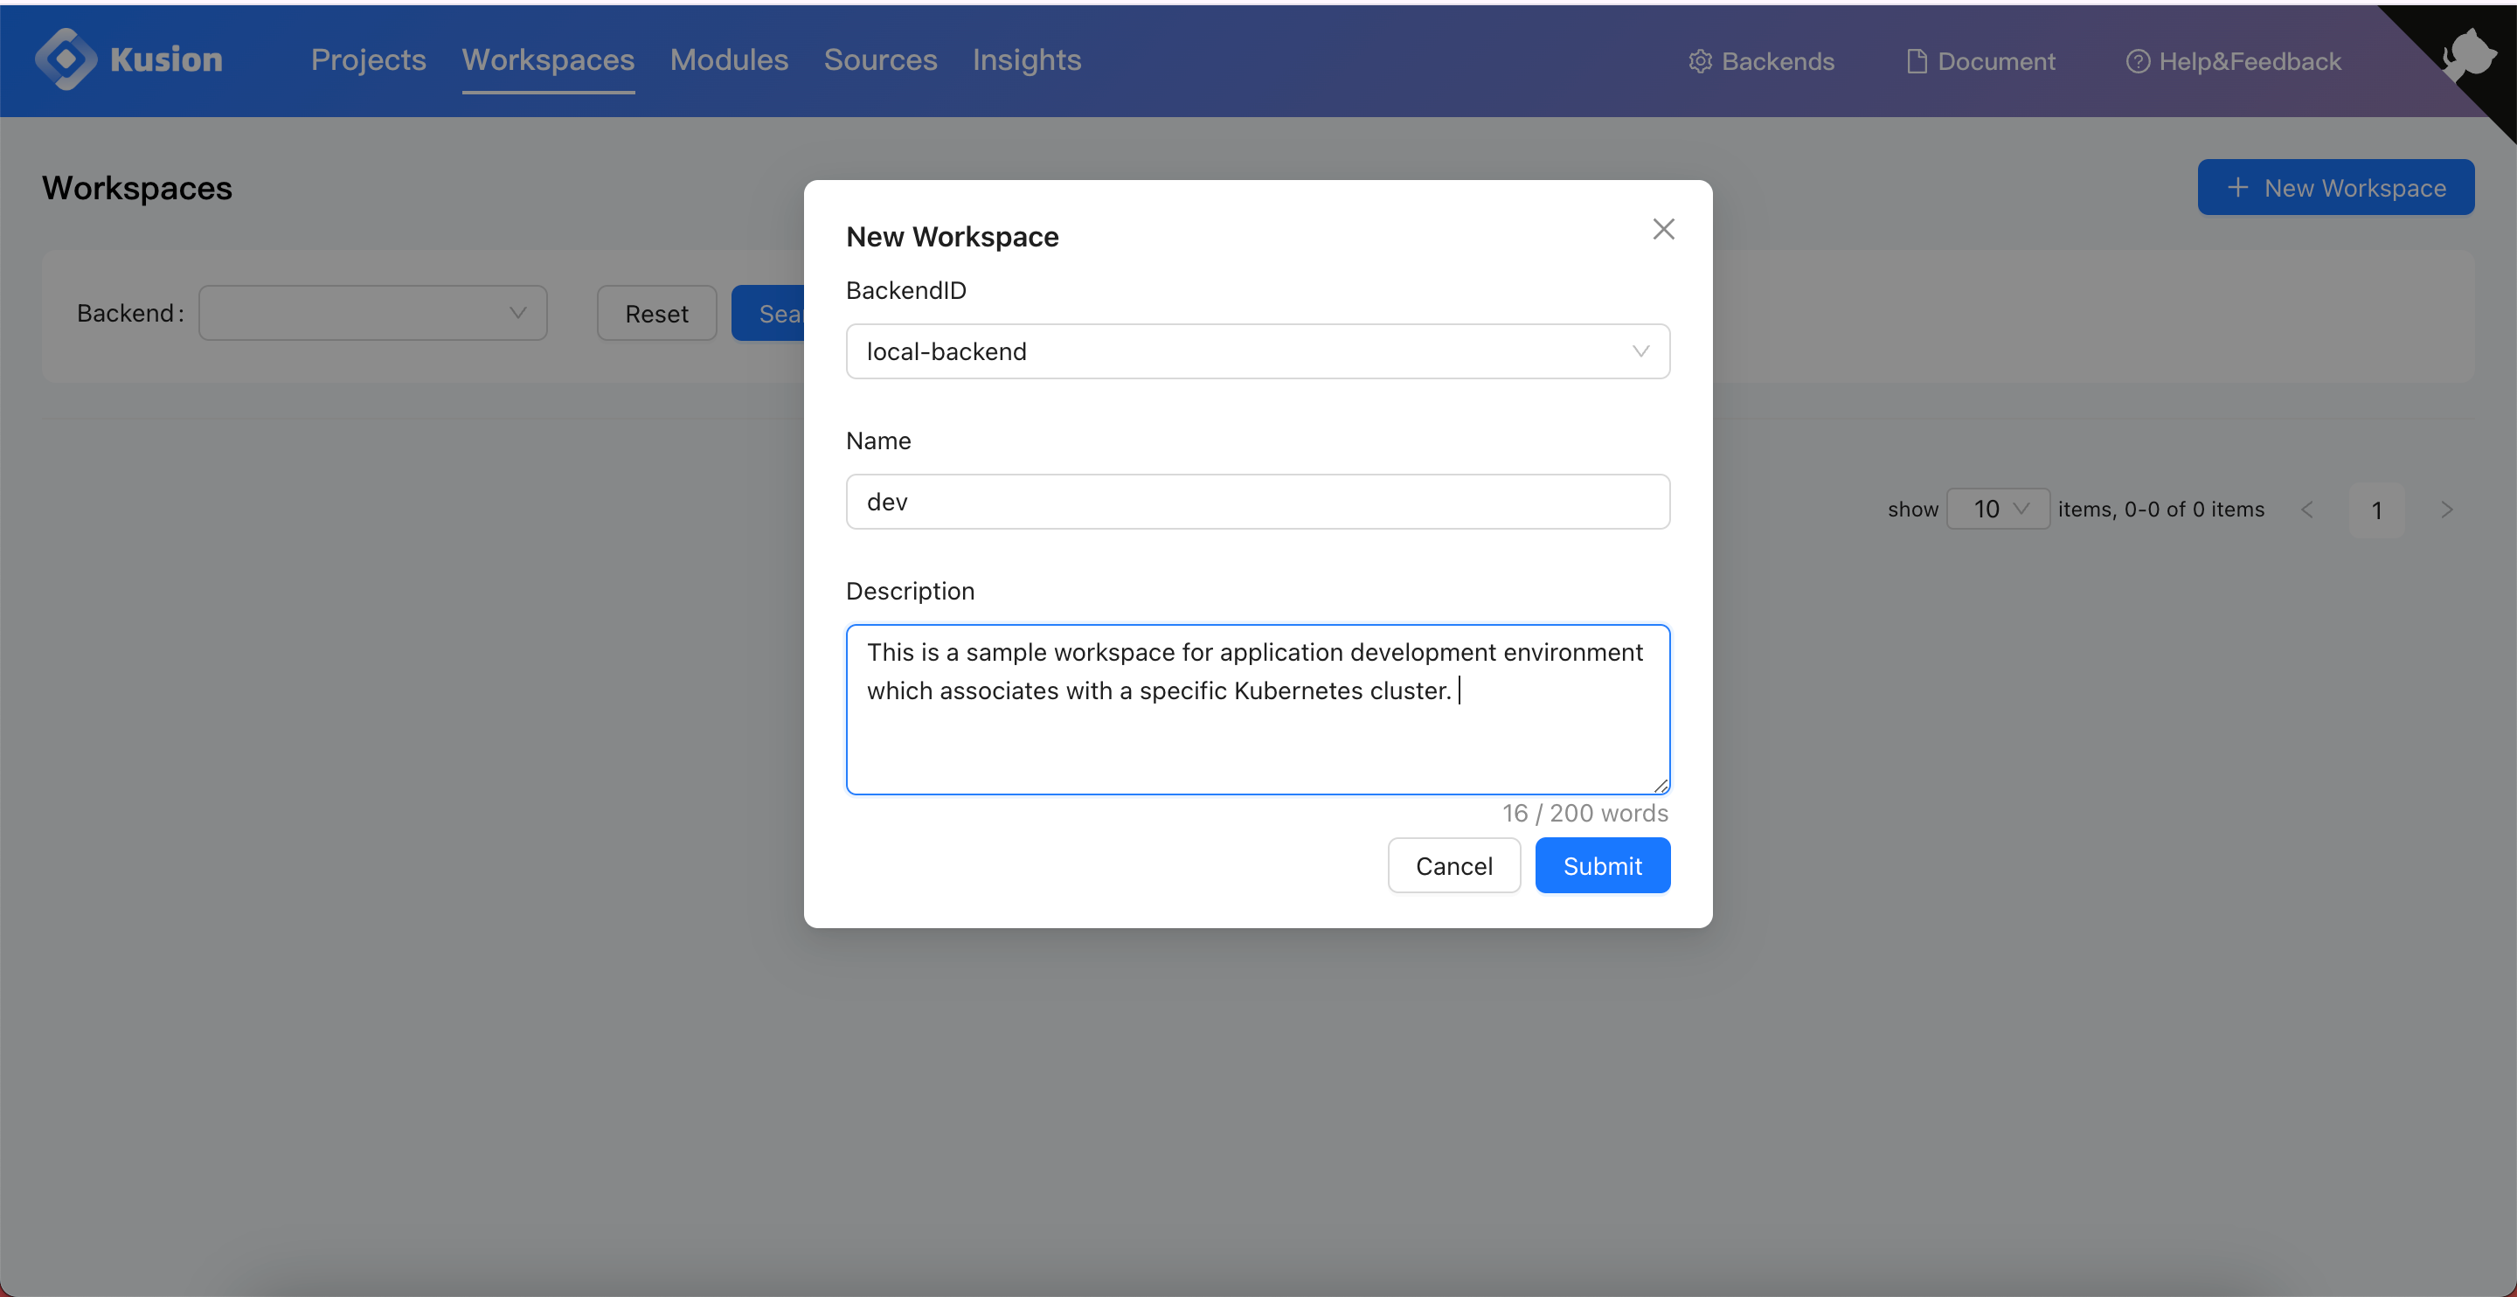Expand the Backend filter dropdown
The height and width of the screenshot is (1297, 2517).
(x=372, y=313)
